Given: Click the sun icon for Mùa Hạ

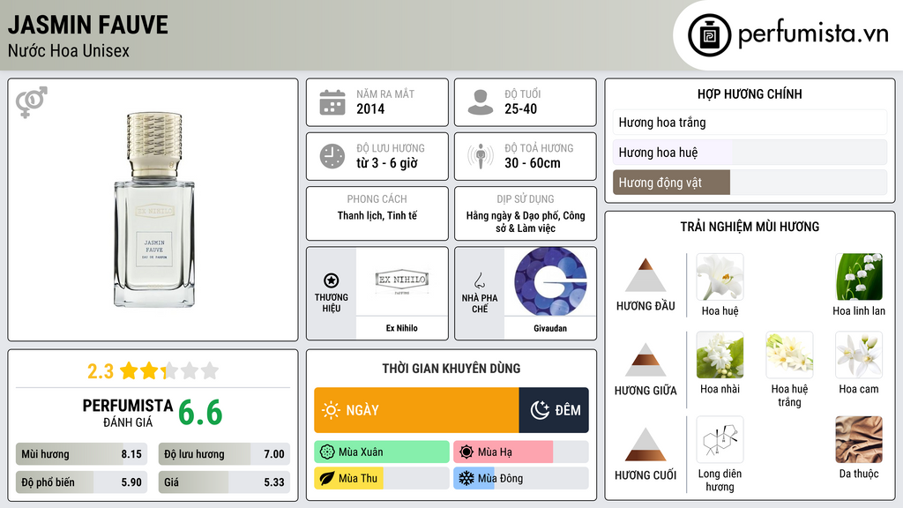Looking at the screenshot, I should point(466,452).
